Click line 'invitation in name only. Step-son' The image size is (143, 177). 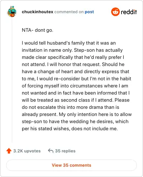click(x=72, y=50)
